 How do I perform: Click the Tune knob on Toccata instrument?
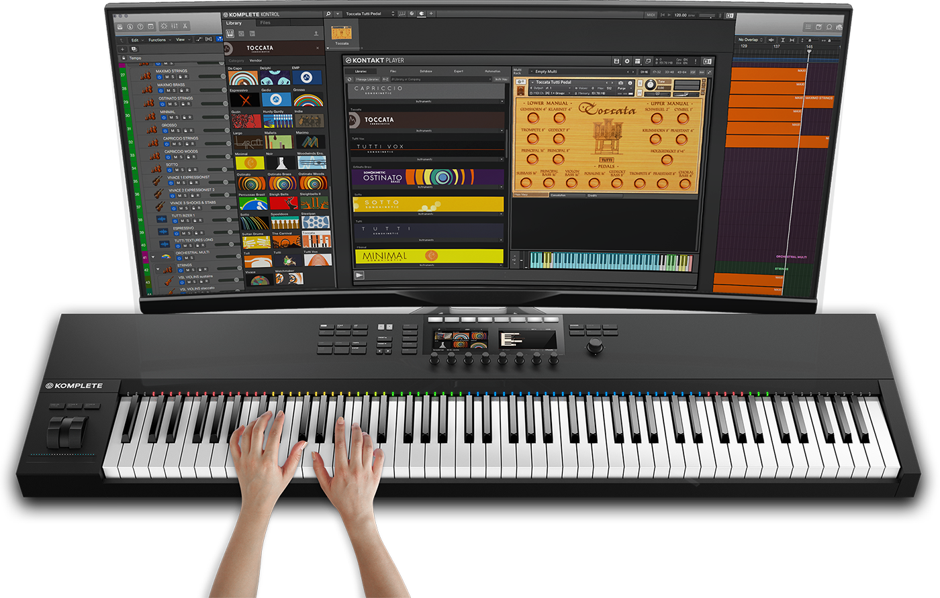pyautogui.click(x=649, y=85)
